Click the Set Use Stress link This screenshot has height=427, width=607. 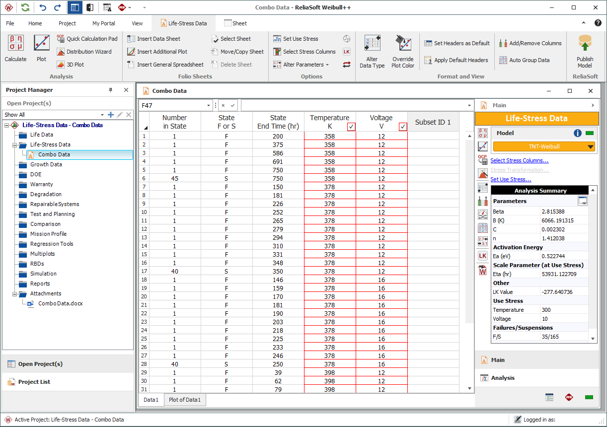click(x=511, y=179)
